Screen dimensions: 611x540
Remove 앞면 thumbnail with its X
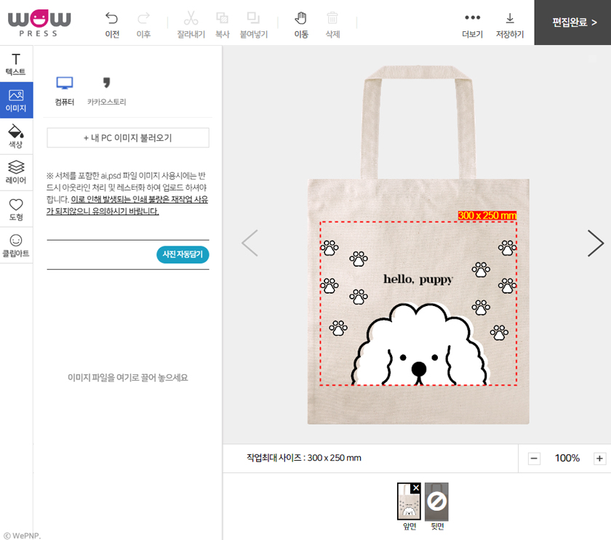[416, 488]
